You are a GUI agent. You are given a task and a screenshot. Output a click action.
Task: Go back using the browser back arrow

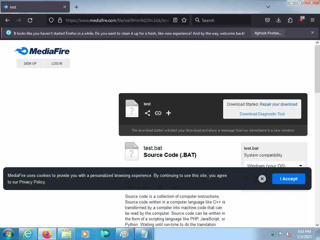(7, 20)
